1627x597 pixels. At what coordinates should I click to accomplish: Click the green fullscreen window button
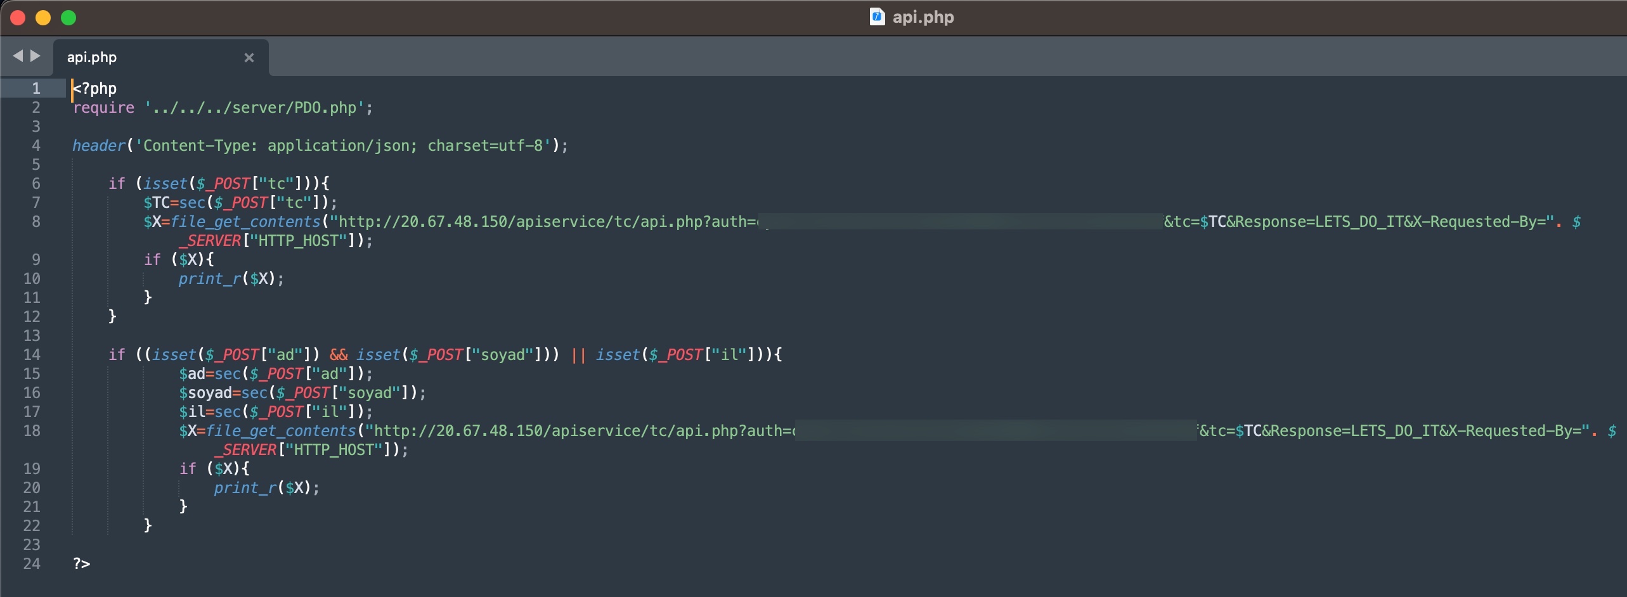[x=68, y=18]
